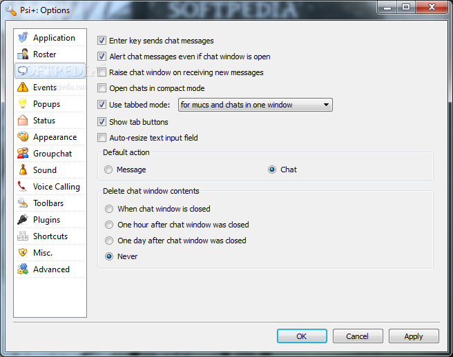Switch to the Roster section
This screenshot has width=453, height=357.
(50, 54)
